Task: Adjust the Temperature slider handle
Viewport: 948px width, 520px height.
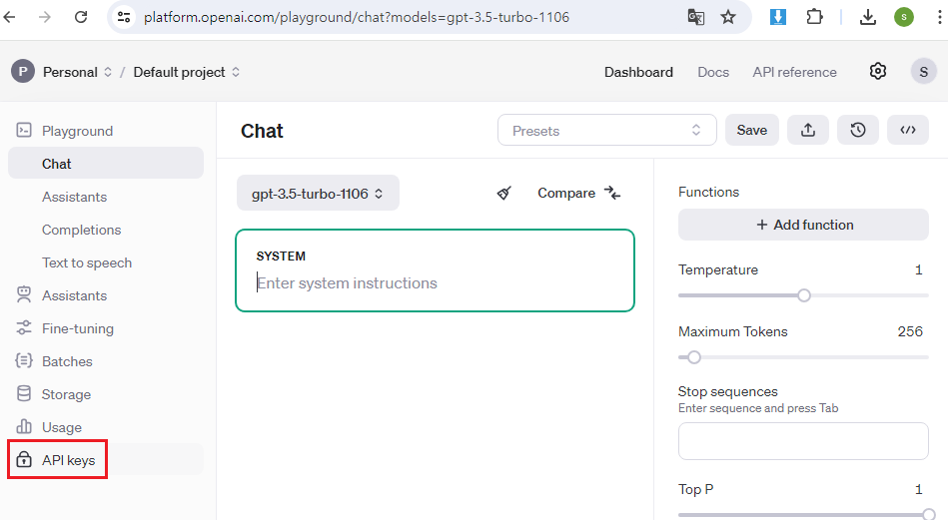Action: pos(803,295)
